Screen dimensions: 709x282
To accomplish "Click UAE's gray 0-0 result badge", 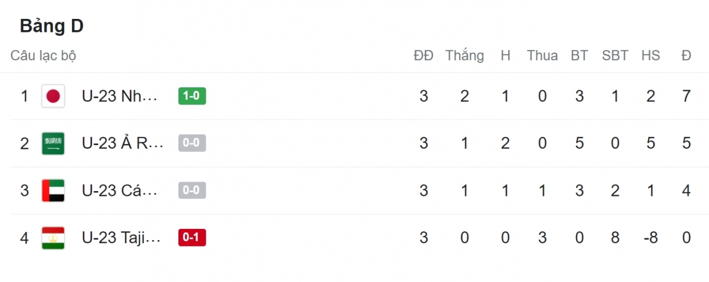I will pyautogui.click(x=192, y=191).
